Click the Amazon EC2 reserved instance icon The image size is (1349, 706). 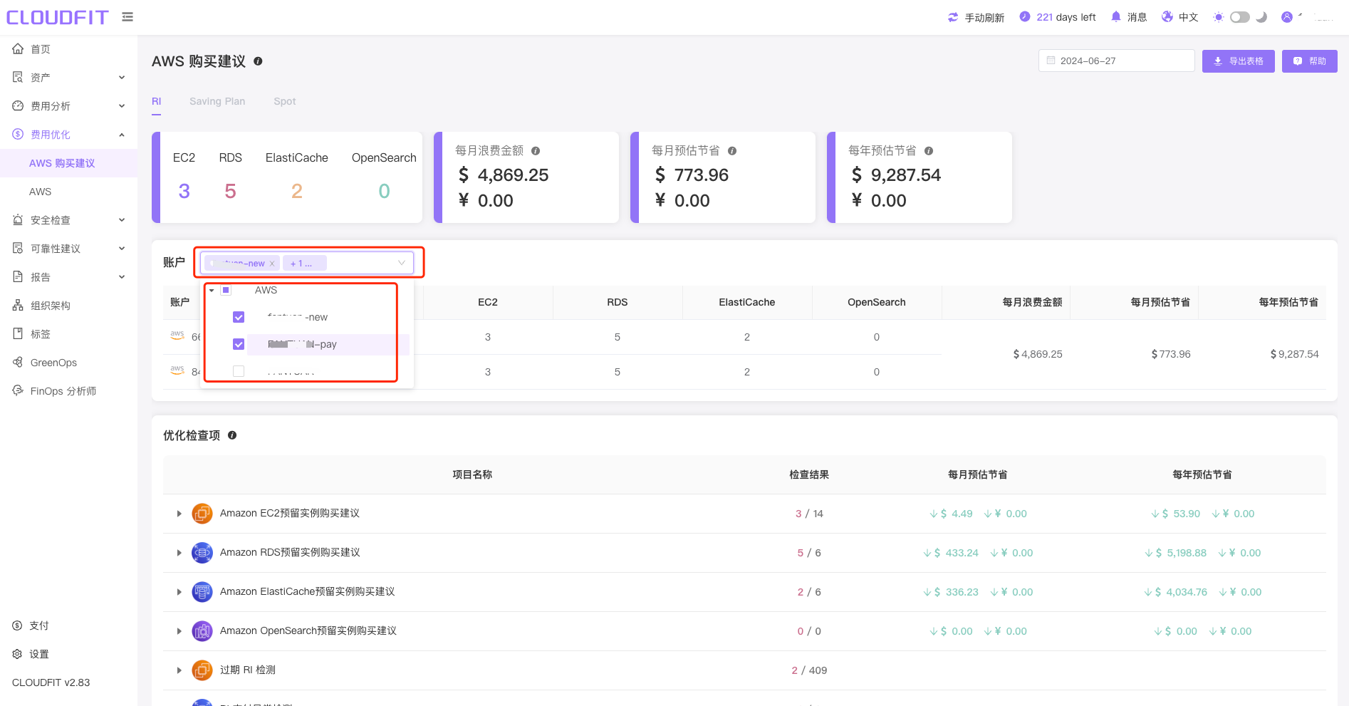(x=202, y=513)
